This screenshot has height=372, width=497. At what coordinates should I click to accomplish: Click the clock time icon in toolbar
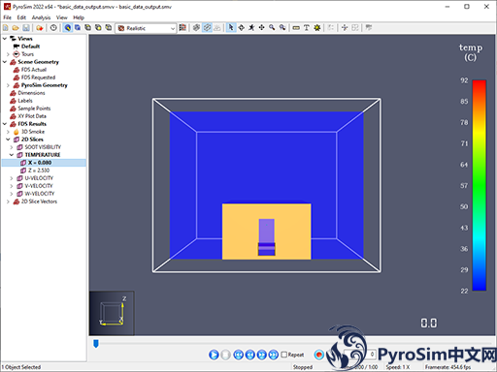(x=53, y=28)
